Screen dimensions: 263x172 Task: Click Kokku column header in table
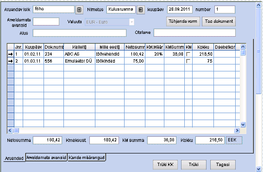click(203, 47)
